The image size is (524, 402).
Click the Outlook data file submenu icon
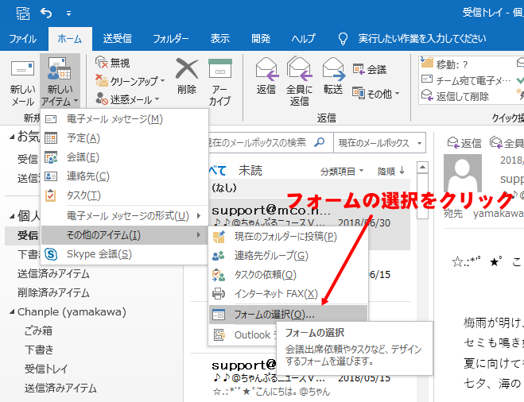point(219,335)
